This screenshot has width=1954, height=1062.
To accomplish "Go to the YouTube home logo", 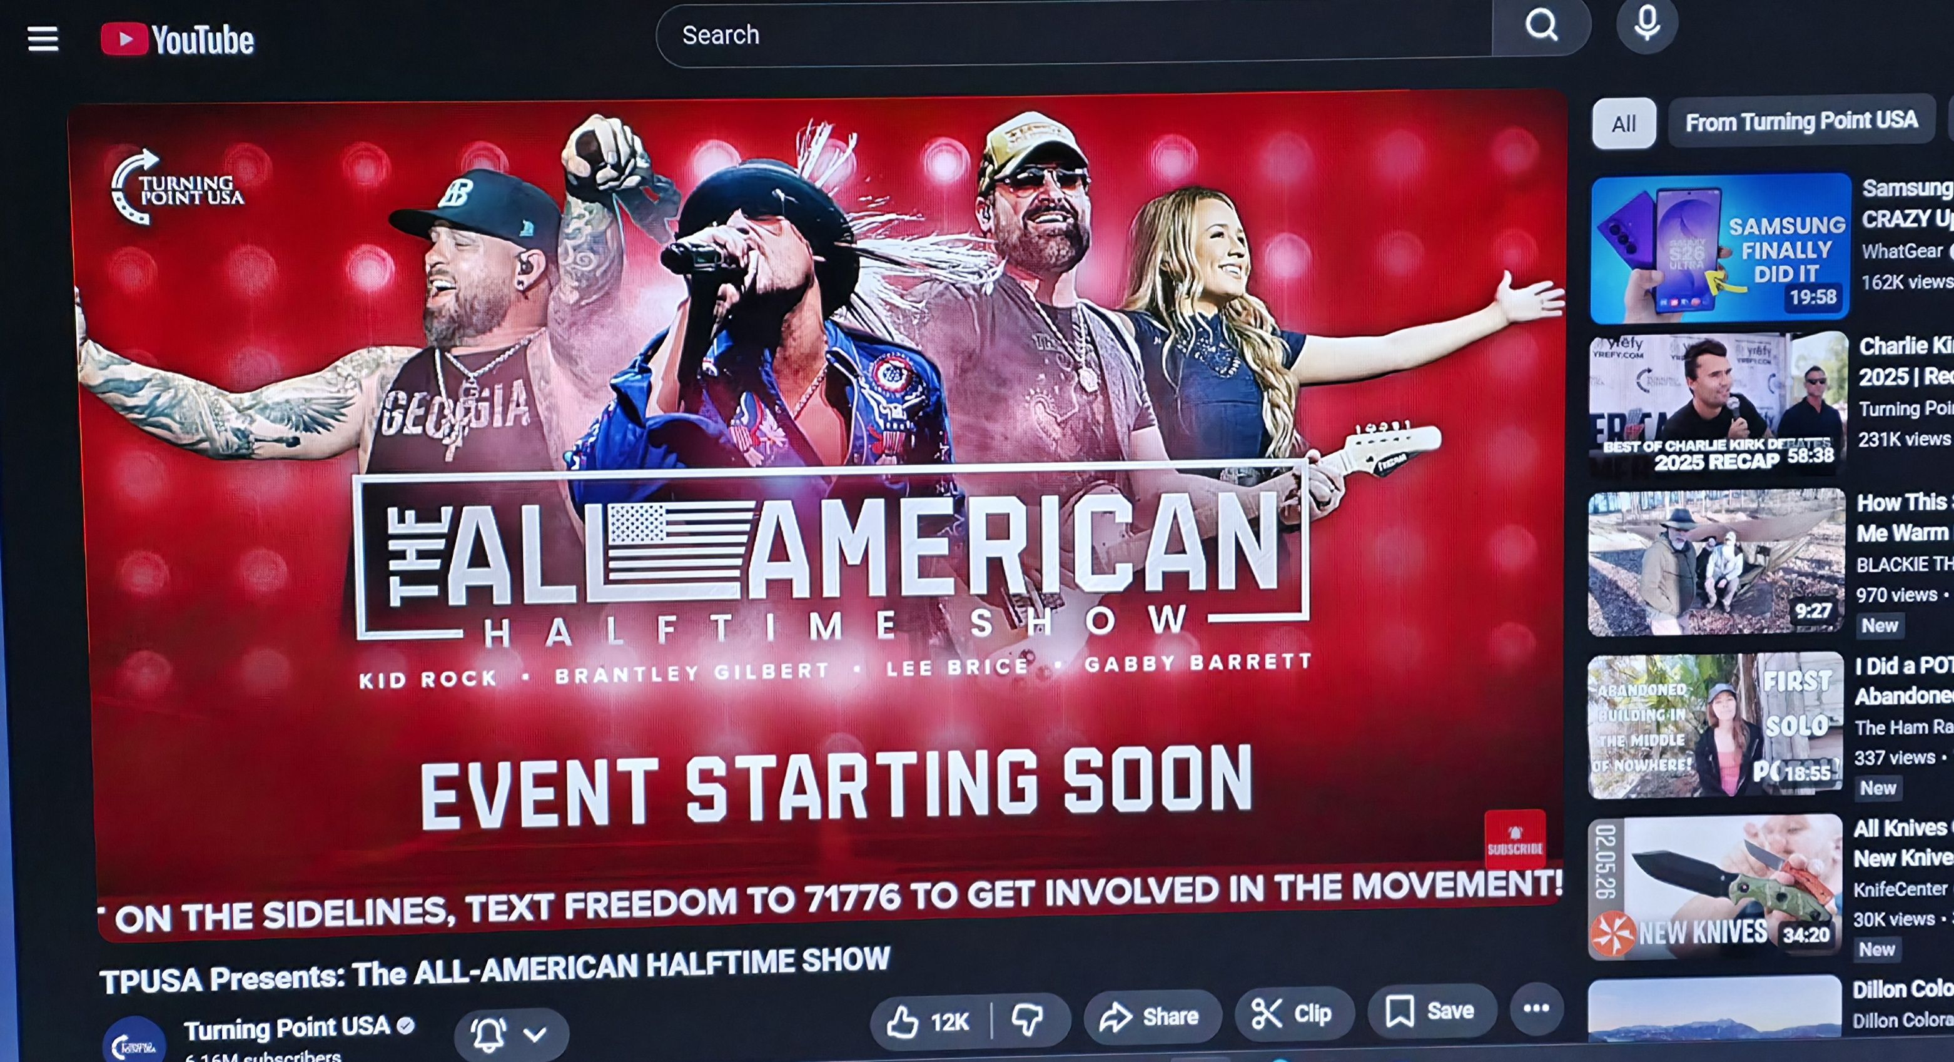I will (178, 39).
